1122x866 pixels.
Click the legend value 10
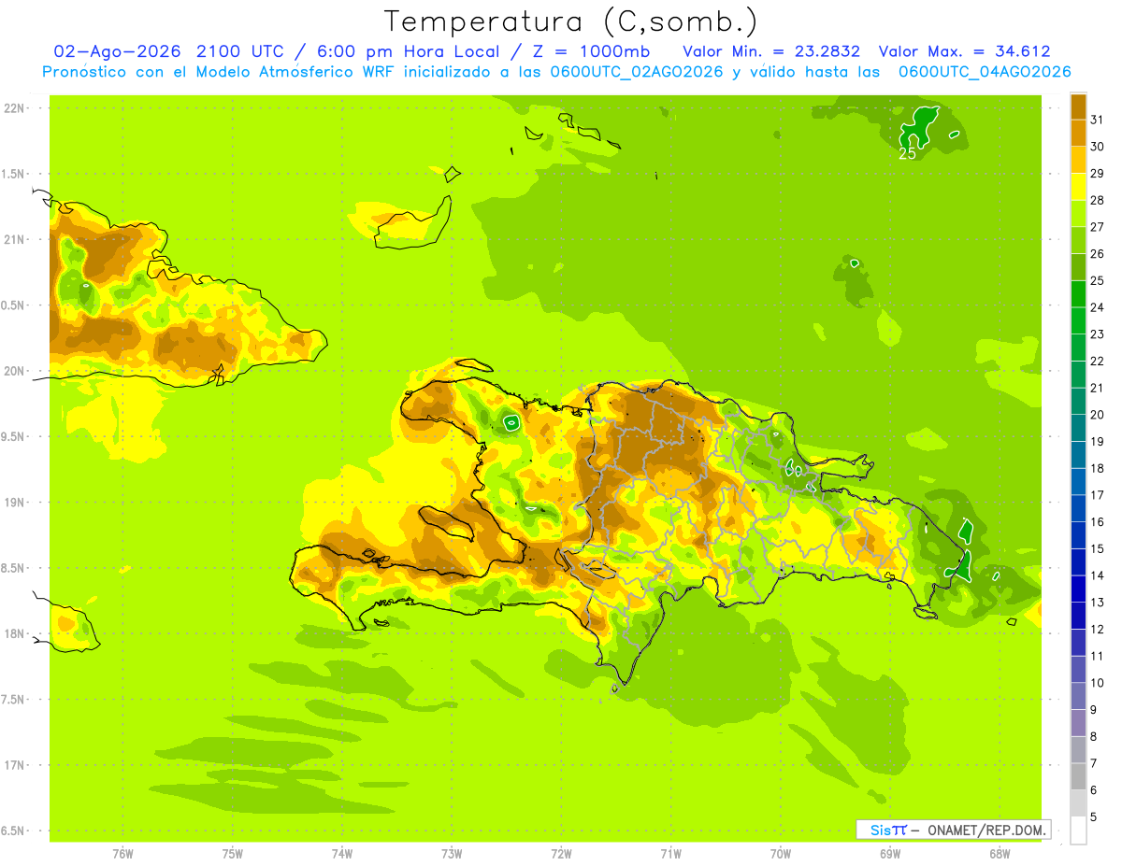point(1098,683)
